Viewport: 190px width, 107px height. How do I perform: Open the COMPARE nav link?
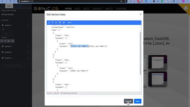pos(121,9)
